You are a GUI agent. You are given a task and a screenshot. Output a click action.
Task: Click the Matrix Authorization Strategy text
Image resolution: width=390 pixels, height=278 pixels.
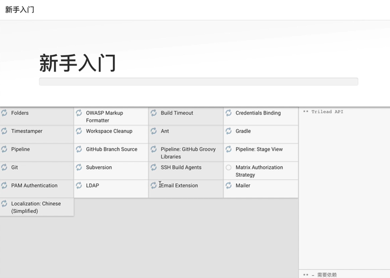[259, 171]
